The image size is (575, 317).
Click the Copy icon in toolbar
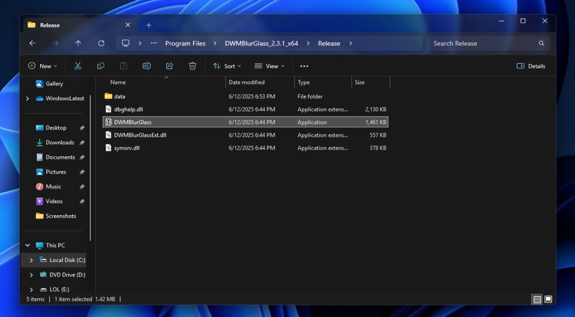click(101, 66)
